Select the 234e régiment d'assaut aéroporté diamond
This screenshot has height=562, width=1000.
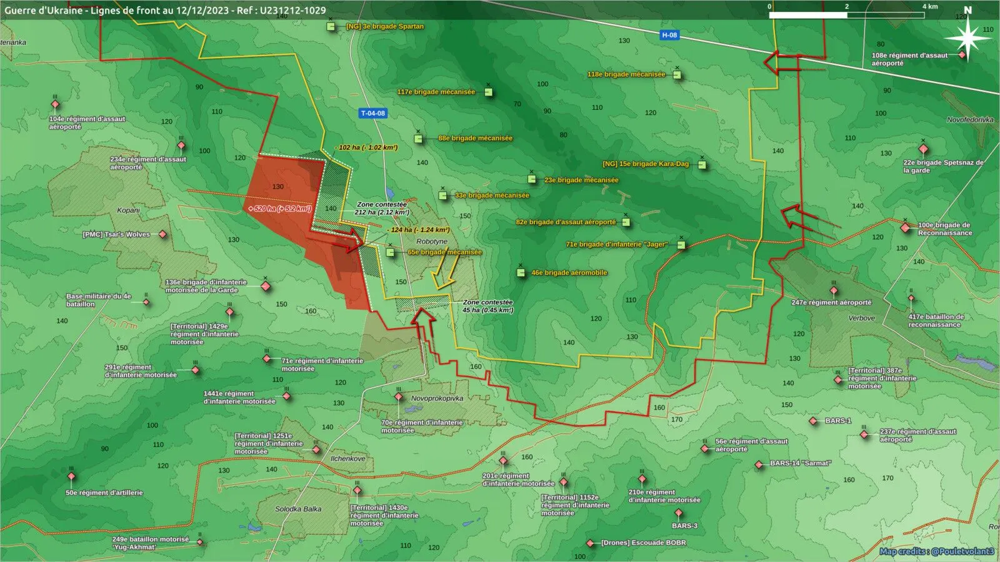181,146
